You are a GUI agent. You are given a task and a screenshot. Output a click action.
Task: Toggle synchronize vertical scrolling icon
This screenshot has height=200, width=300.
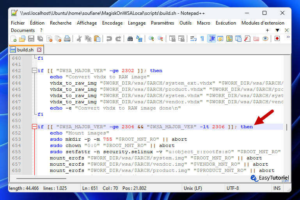(172, 39)
